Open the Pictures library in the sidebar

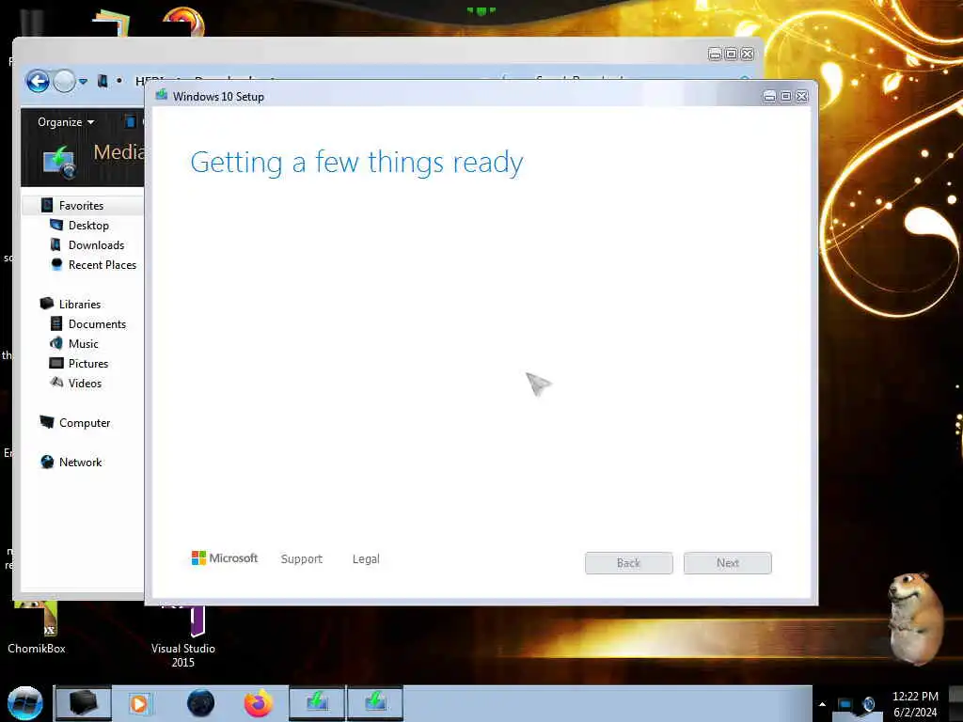click(x=88, y=364)
